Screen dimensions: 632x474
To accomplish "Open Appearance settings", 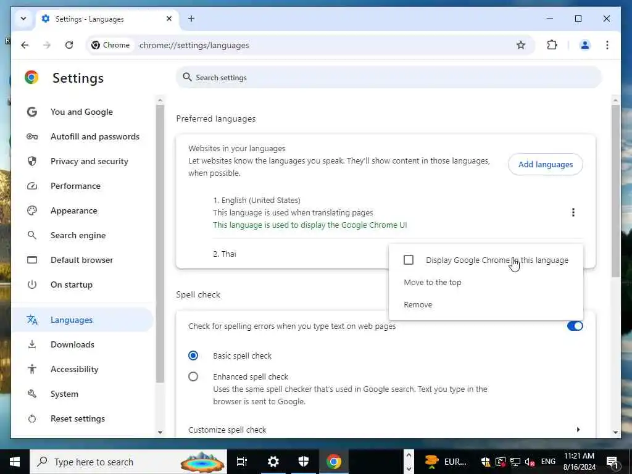I will [x=74, y=210].
